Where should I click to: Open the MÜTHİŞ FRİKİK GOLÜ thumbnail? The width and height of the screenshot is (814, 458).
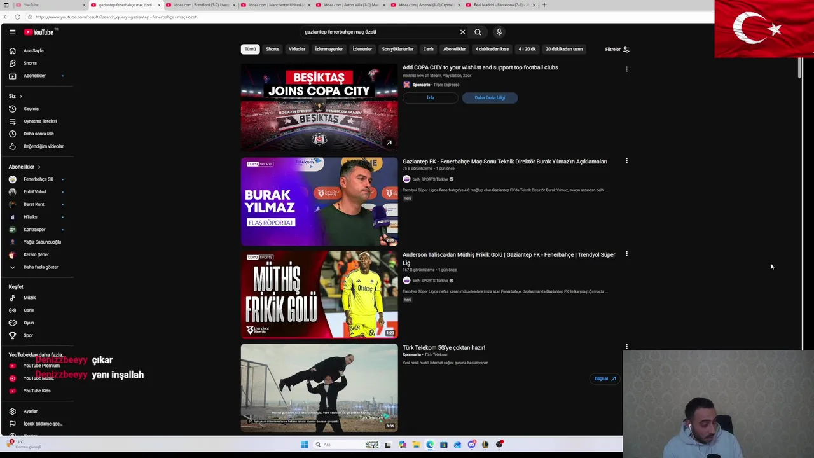tap(319, 294)
